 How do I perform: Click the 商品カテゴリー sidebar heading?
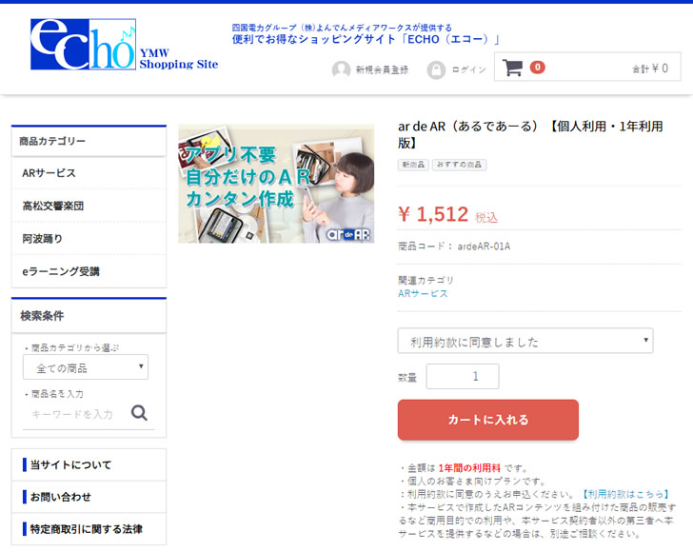[52, 141]
